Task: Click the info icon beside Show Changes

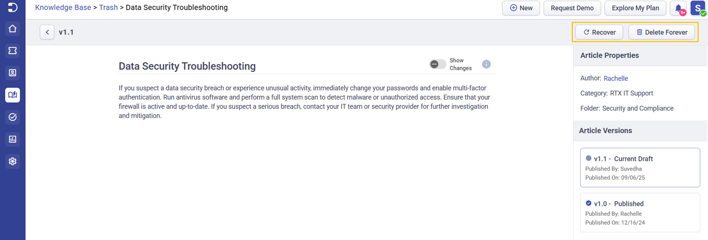Action: pyautogui.click(x=486, y=64)
